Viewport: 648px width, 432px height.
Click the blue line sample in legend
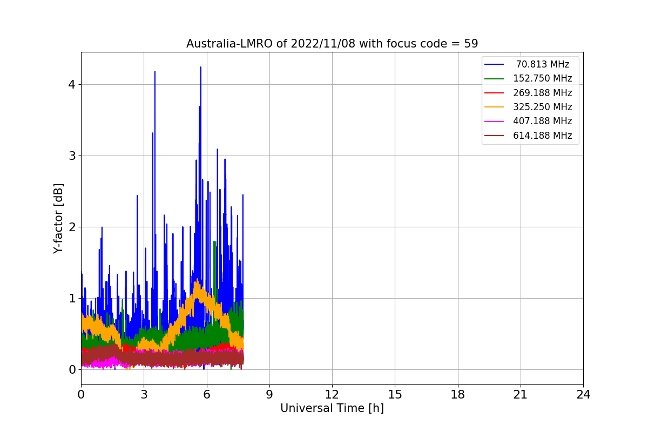[x=495, y=64]
